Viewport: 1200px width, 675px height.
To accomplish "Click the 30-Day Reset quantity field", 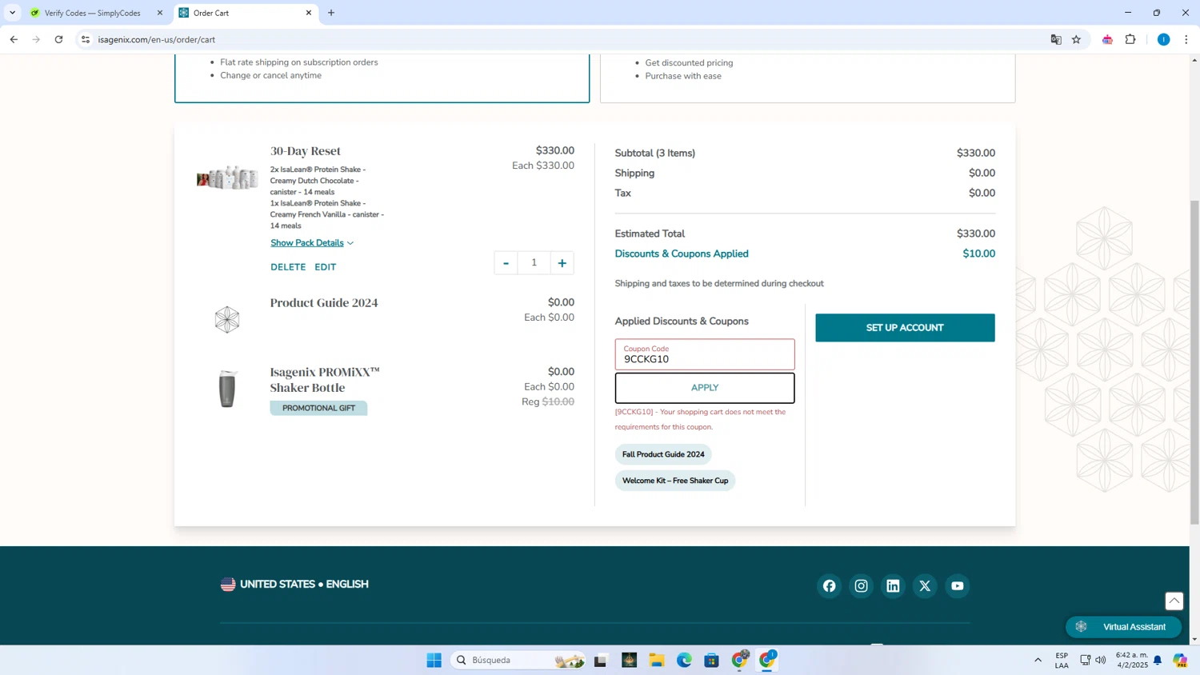I will [x=534, y=263].
